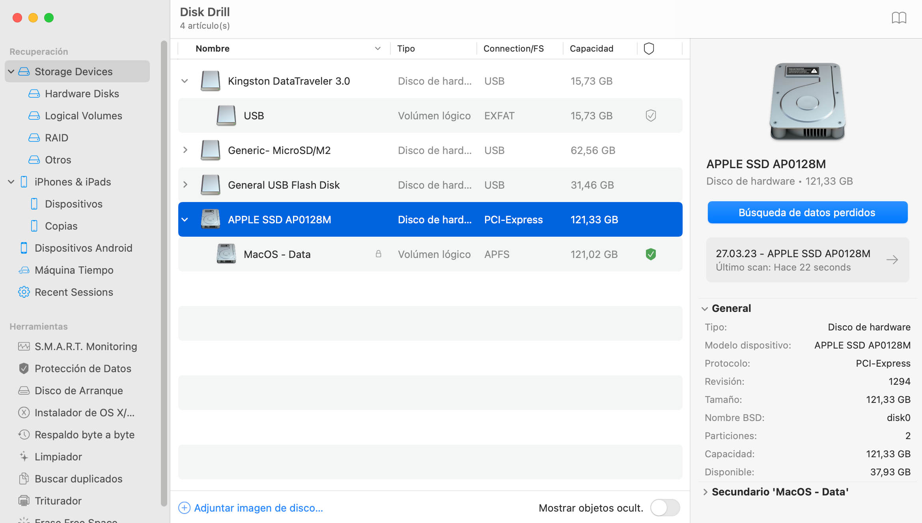922x523 pixels.
Task: Select Logical Volumes in the sidebar
Action: [84, 115]
